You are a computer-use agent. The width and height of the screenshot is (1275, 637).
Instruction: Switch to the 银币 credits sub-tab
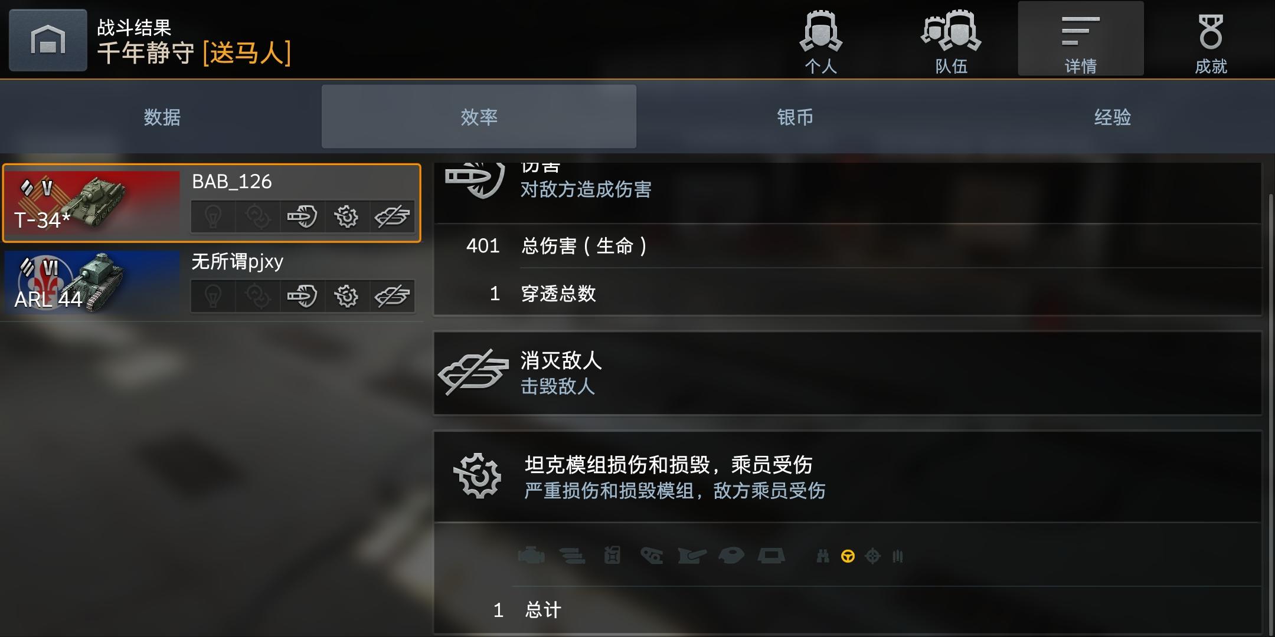point(795,117)
